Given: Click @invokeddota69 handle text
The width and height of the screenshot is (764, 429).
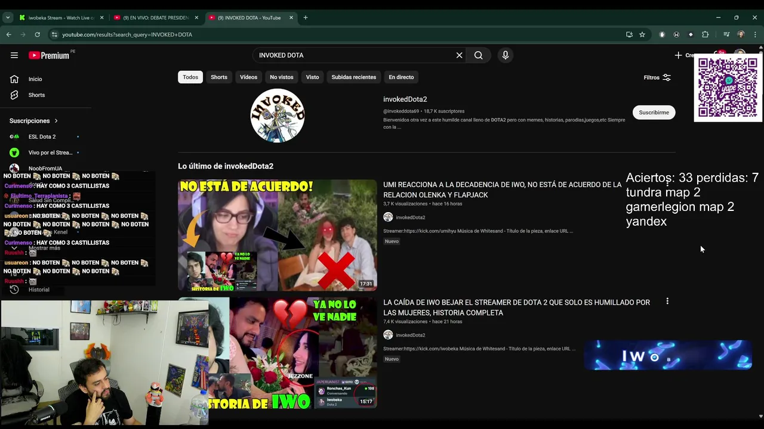Looking at the screenshot, I should (x=401, y=111).
